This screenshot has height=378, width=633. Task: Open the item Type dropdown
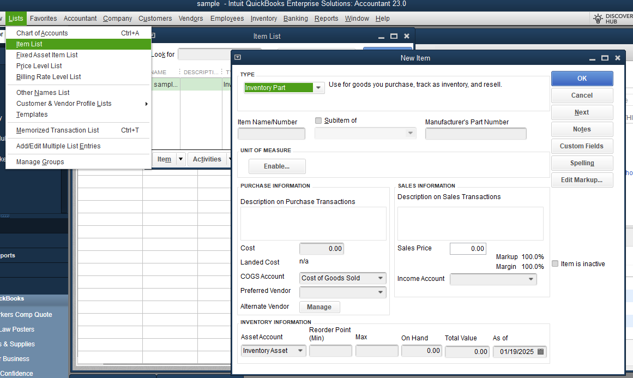(x=318, y=88)
